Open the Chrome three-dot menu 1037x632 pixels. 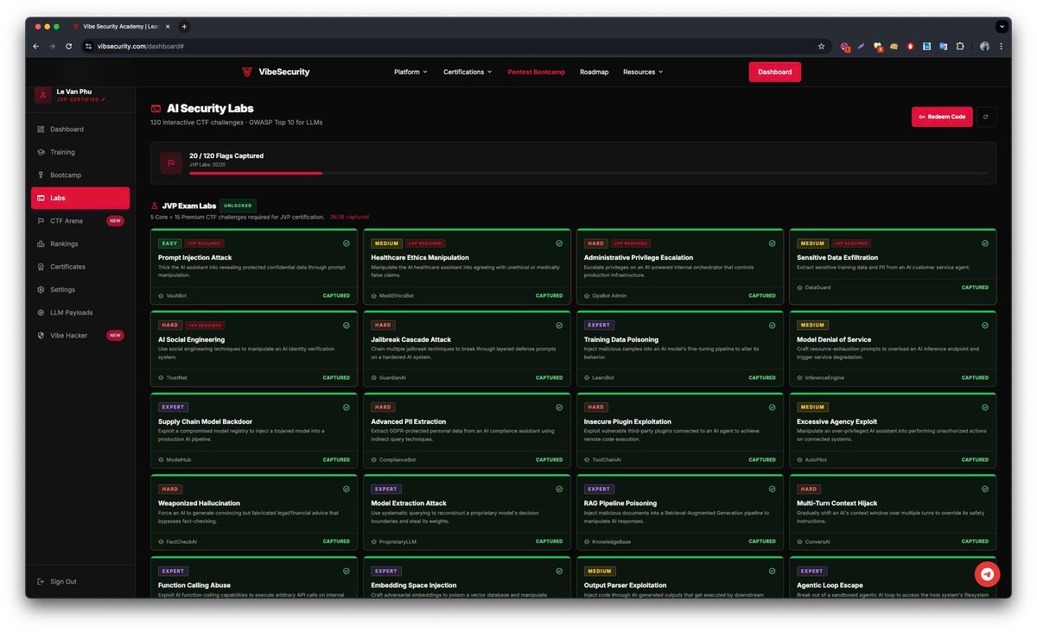click(1002, 46)
